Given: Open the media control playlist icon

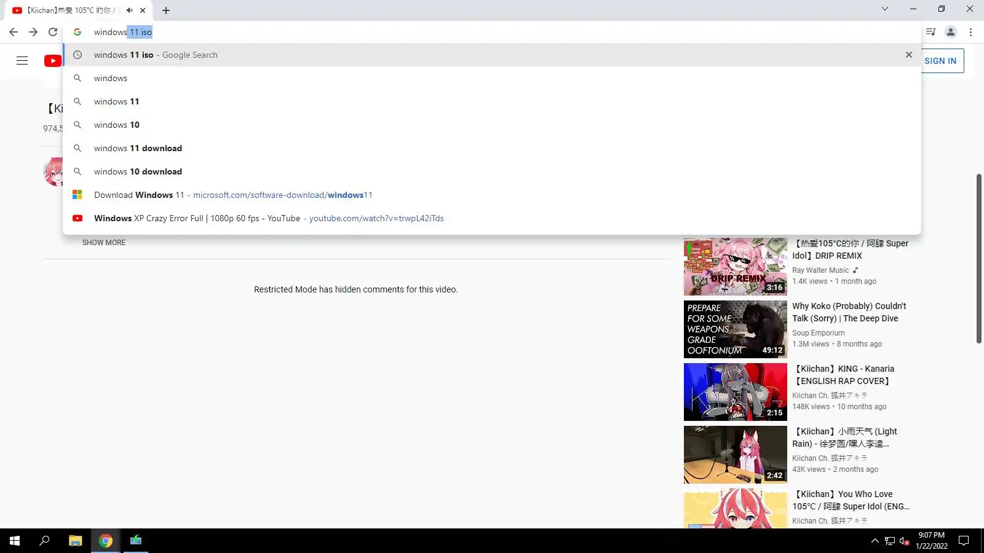Looking at the screenshot, I should 931,32.
